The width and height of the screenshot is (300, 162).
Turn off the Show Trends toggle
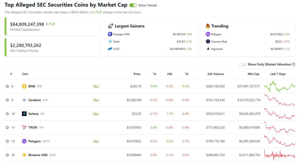point(133,6)
